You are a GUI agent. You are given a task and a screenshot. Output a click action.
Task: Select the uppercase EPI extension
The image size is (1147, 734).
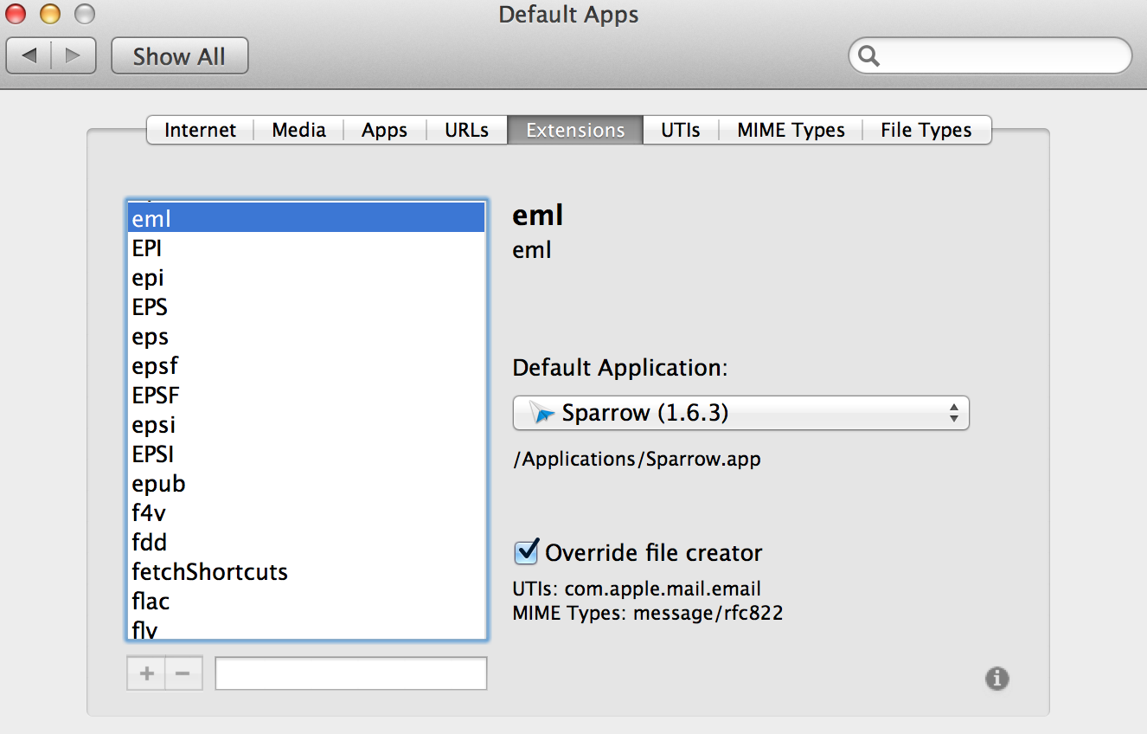[307, 248]
